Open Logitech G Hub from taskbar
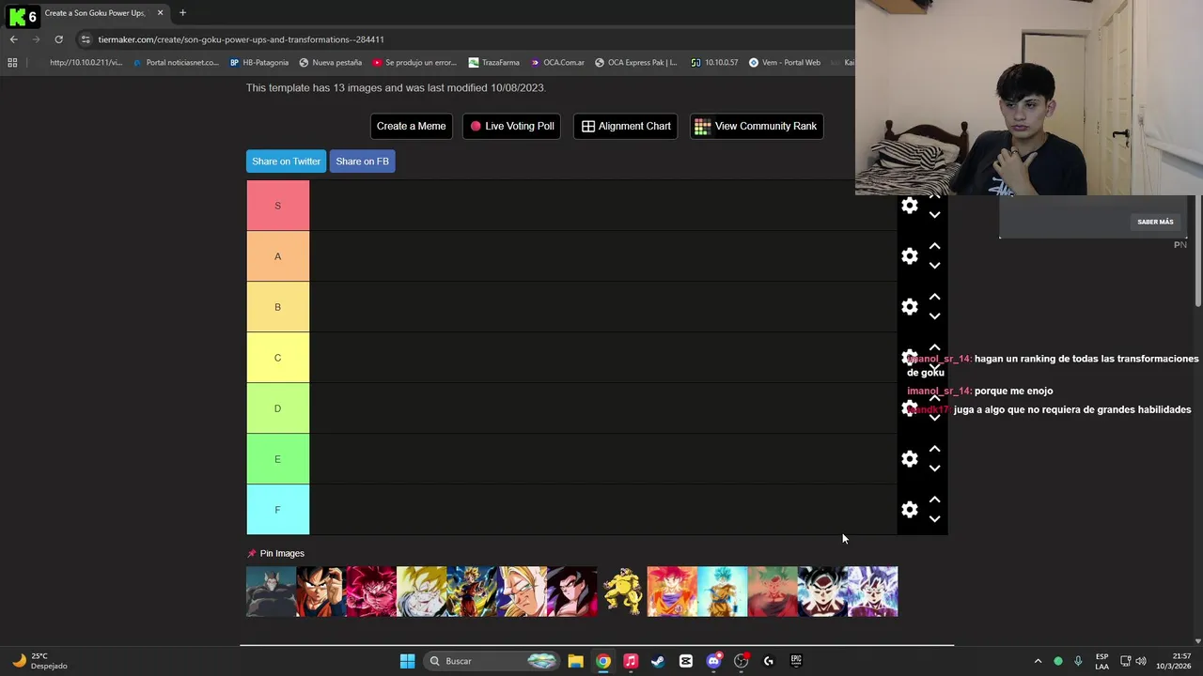The height and width of the screenshot is (676, 1203). (x=769, y=661)
